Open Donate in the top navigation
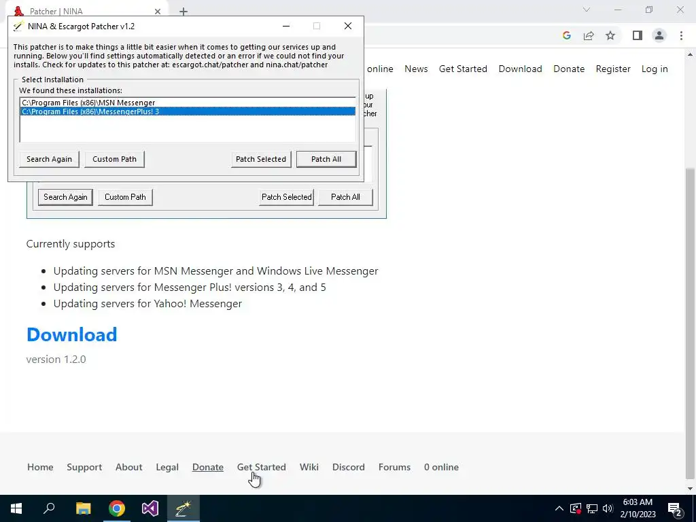The width and height of the screenshot is (696, 522). [569, 69]
